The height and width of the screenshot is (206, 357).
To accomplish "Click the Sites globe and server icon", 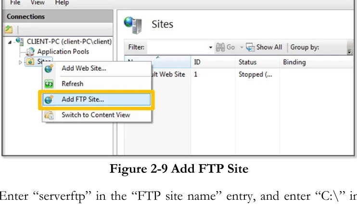I will point(133,25).
